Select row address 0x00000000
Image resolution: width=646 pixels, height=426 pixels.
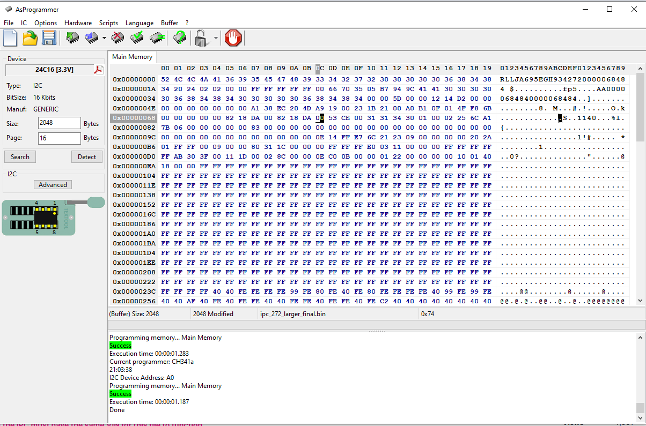click(134, 79)
